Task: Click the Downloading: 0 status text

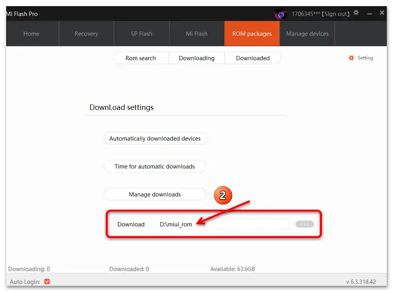Action: coord(29,269)
